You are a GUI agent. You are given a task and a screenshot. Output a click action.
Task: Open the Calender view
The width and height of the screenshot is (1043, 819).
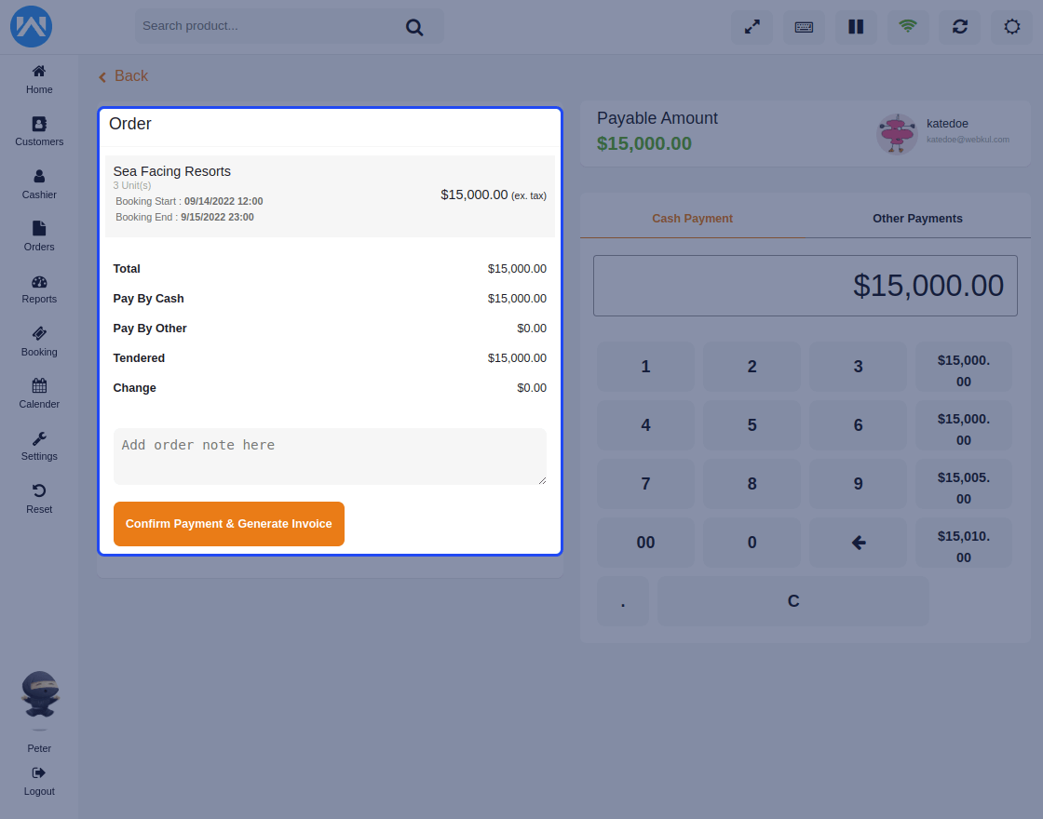pyautogui.click(x=39, y=393)
